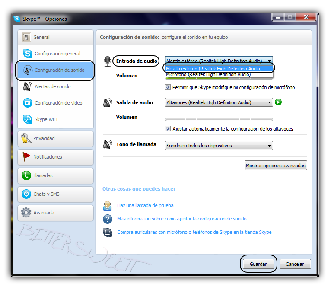
Task: Select Mezcla estéreo option in dropdown list
Action: click(x=219, y=69)
